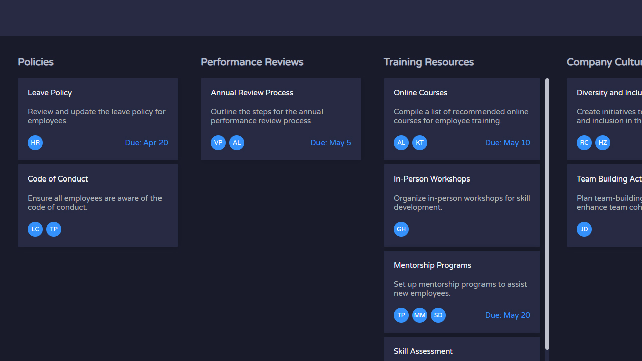Select the GH avatar on In-Person Workshops
Image resolution: width=642 pixels, height=361 pixels.
click(x=401, y=229)
